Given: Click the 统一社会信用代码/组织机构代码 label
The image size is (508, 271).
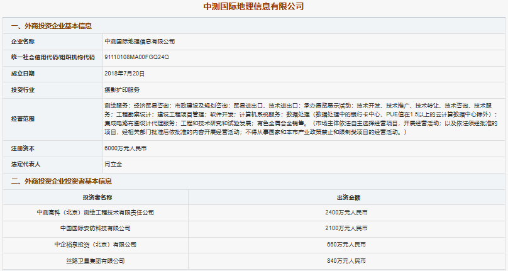Looking at the screenshot, I should tap(53, 57).
